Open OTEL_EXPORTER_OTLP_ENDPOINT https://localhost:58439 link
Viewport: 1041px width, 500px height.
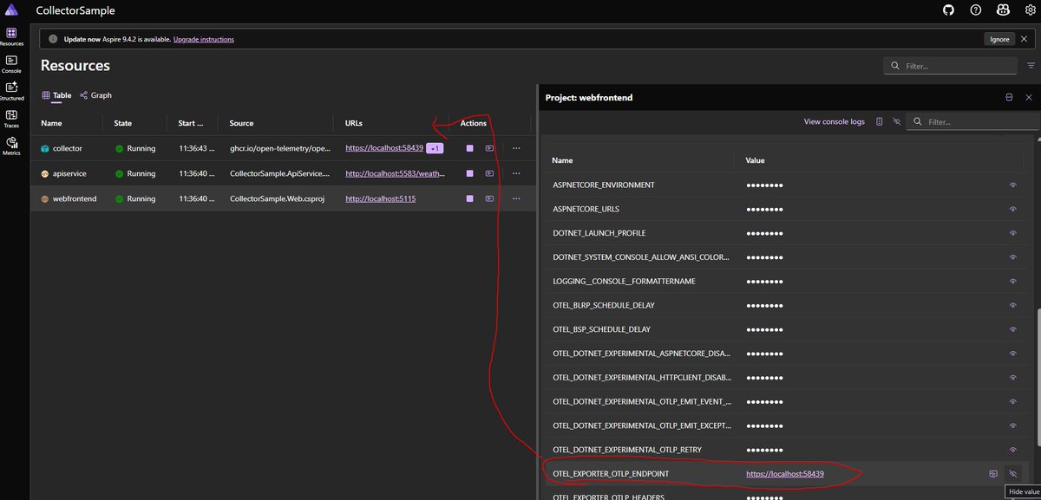point(784,474)
